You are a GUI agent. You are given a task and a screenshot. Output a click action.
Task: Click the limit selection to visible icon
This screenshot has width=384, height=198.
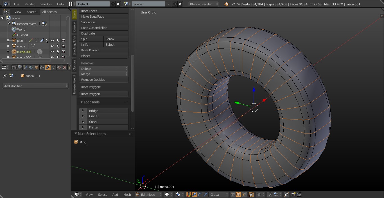[x=251, y=194]
